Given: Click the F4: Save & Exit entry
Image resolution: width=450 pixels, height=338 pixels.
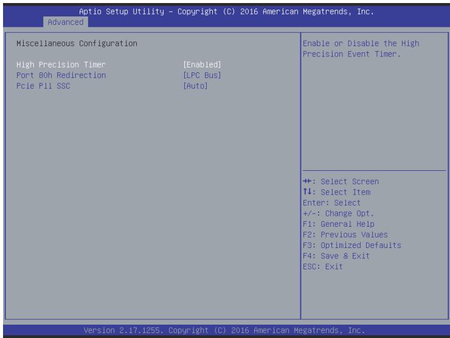Looking at the screenshot, I should (336, 256).
